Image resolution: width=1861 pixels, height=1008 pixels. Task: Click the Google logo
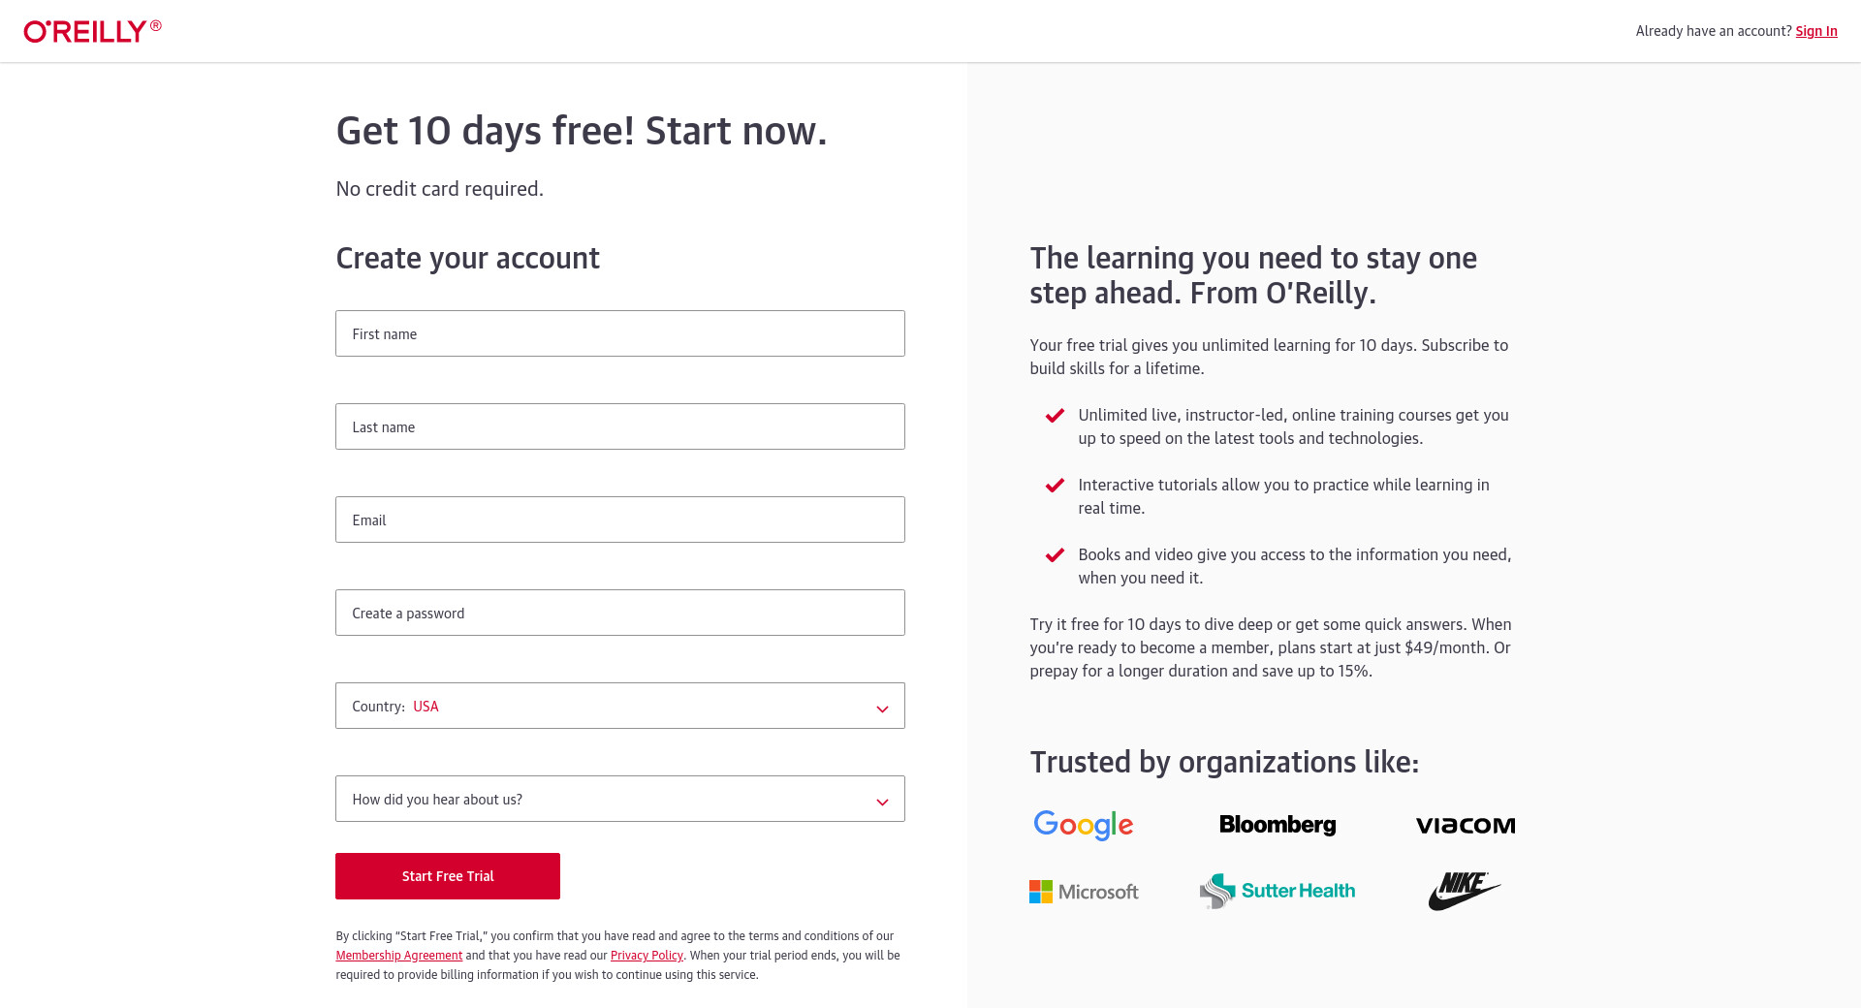(x=1083, y=825)
